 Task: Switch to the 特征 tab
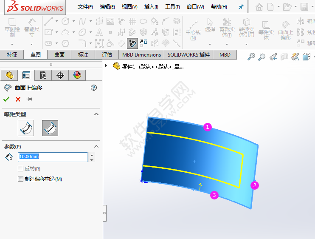pyautogui.click(x=12, y=55)
